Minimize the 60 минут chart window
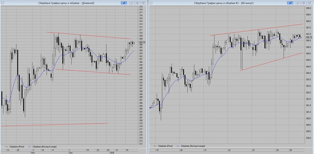This screenshot has height=154, width=314. tap(298, 3)
